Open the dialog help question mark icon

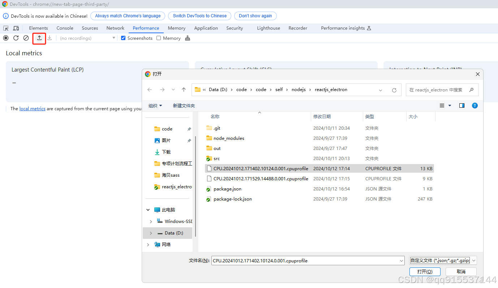475,106
